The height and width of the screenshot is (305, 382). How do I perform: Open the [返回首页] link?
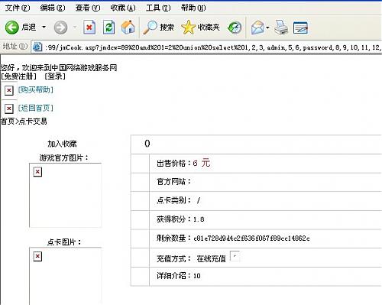pos(35,108)
